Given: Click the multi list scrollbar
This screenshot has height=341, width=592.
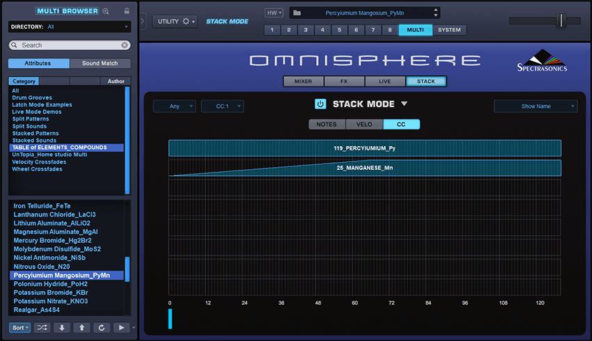Looking at the screenshot, I should click(127, 269).
